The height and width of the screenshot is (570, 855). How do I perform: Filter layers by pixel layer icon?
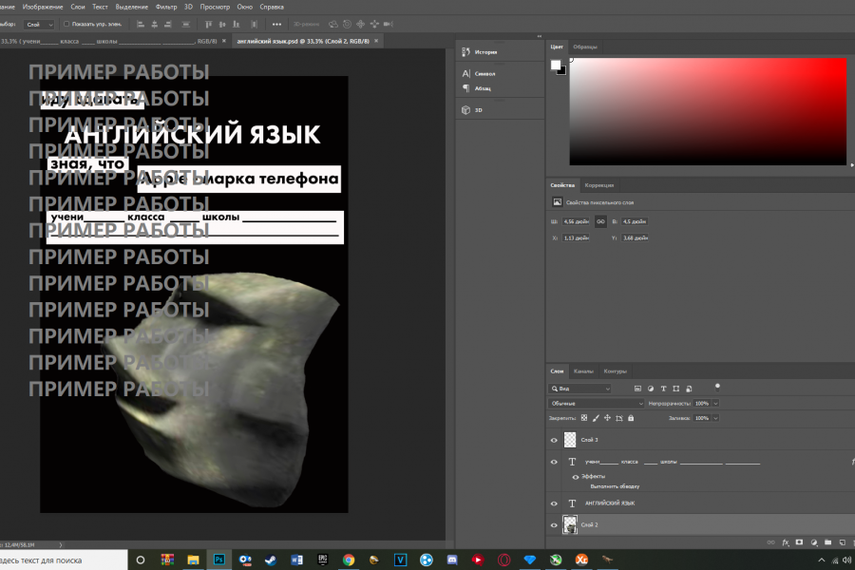637,389
